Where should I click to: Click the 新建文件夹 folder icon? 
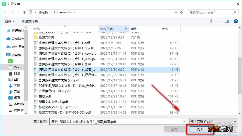coord(36,37)
